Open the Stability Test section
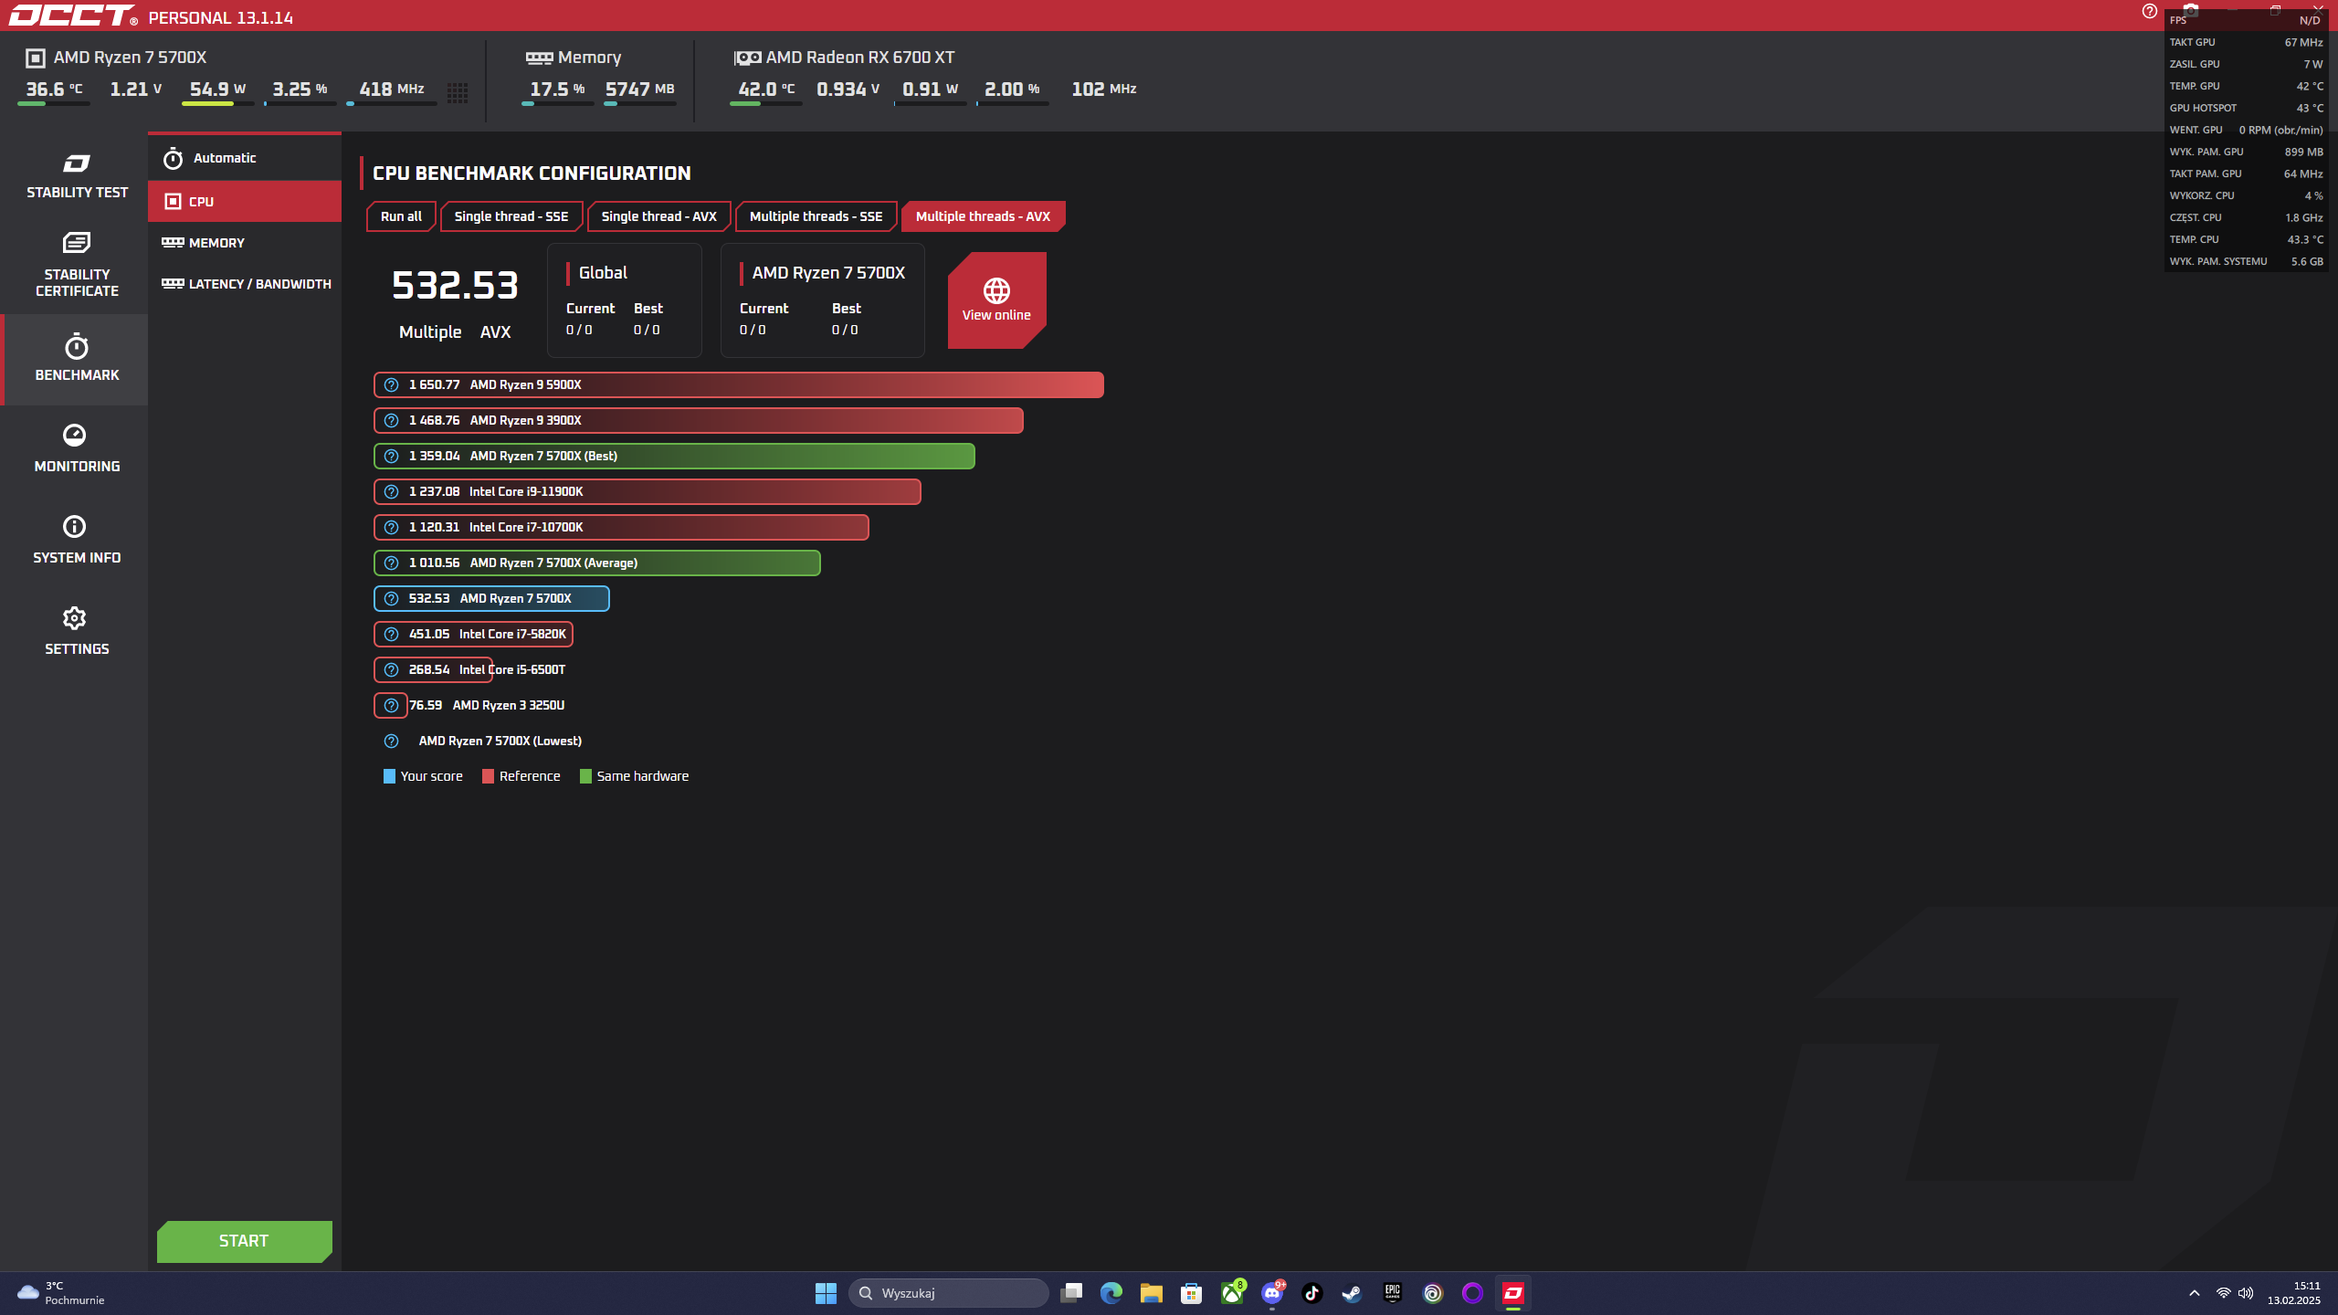Viewport: 2338px width, 1315px height. pyautogui.click(x=77, y=176)
